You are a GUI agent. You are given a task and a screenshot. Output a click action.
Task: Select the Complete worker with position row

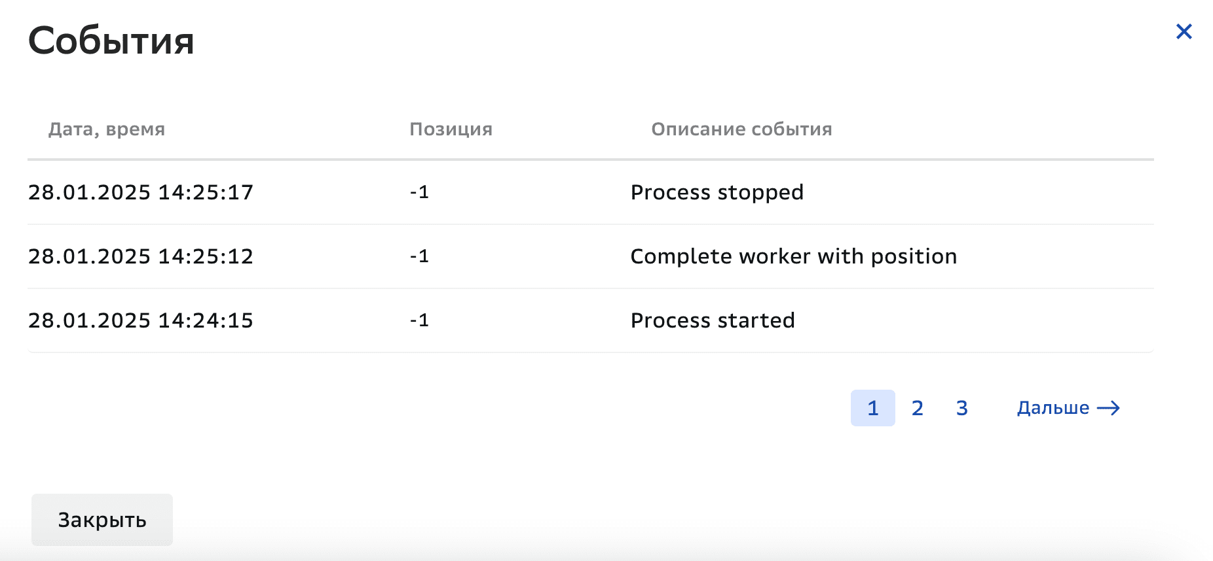click(589, 256)
